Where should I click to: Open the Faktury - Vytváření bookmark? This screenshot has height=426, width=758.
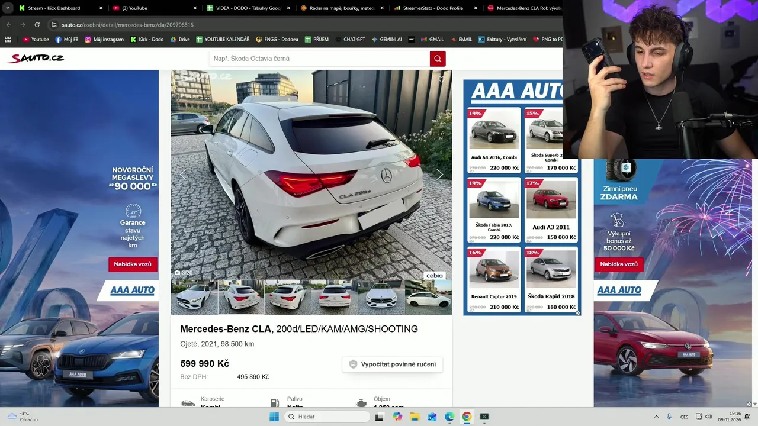(502, 40)
